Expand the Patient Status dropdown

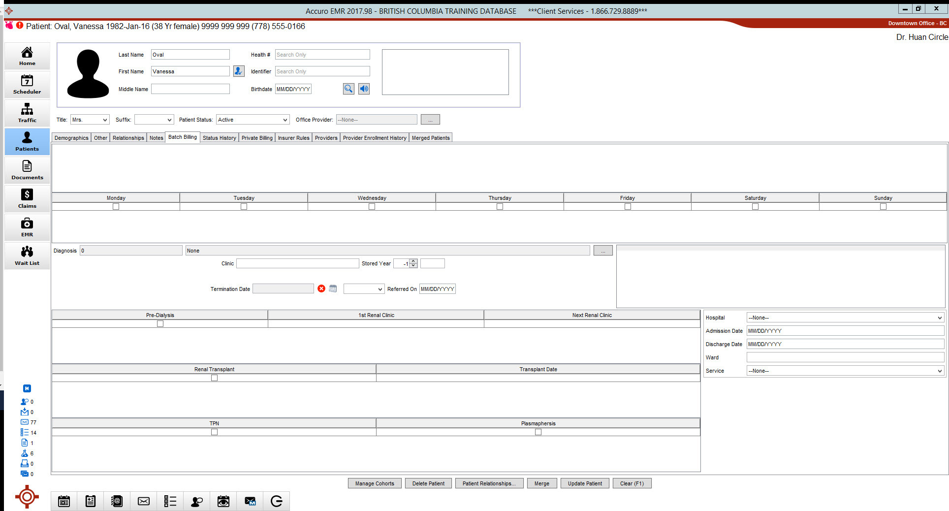[285, 120]
